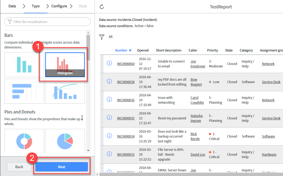Click '3 - Moderate' priority cell

216,64
